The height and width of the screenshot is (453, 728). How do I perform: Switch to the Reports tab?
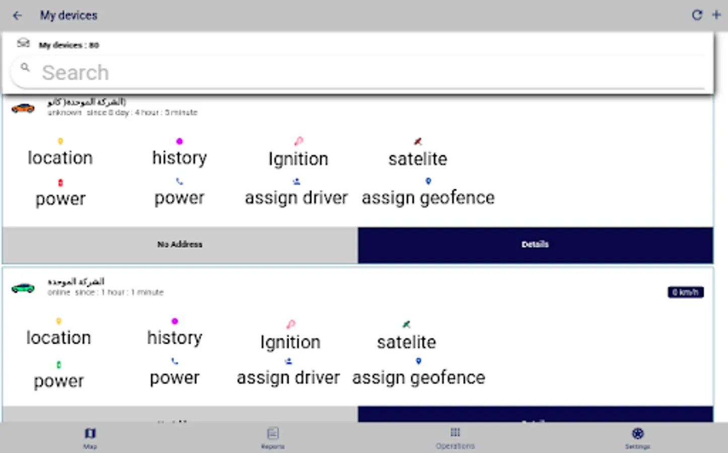pos(273,438)
